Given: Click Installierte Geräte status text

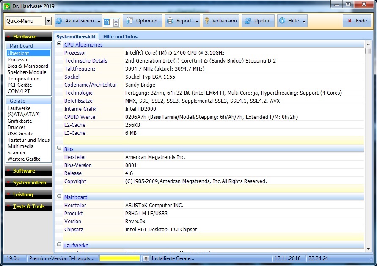Looking at the screenshot, I should point(173,258).
